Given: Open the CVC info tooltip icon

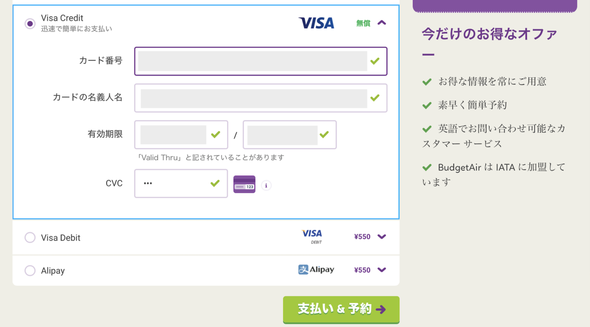Looking at the screenshot, I should 266,185.
